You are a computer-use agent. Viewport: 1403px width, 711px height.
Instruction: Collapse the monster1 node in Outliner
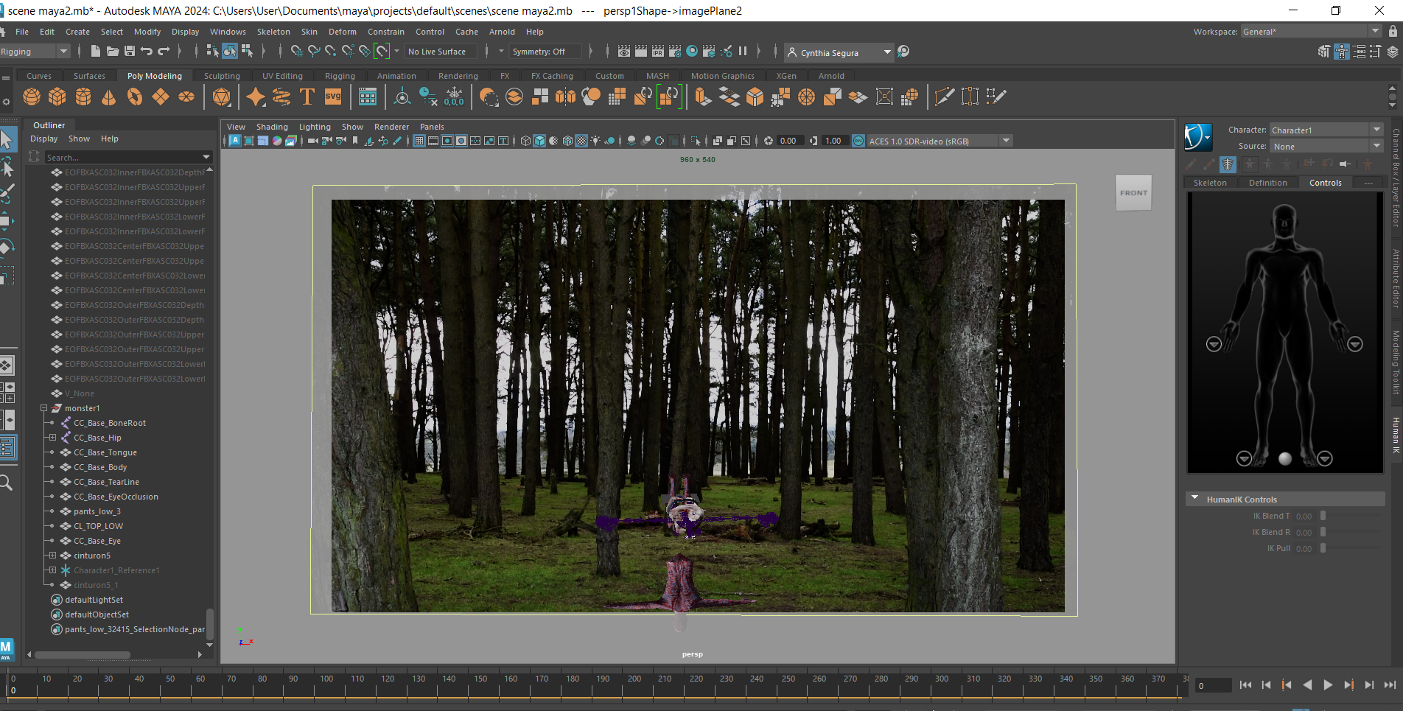click(43, 407)
